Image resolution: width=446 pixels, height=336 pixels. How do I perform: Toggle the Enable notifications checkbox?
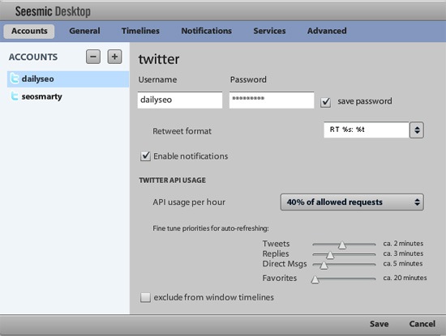point(145,156)
